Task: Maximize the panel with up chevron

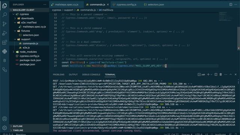Action: coord(231,74)
